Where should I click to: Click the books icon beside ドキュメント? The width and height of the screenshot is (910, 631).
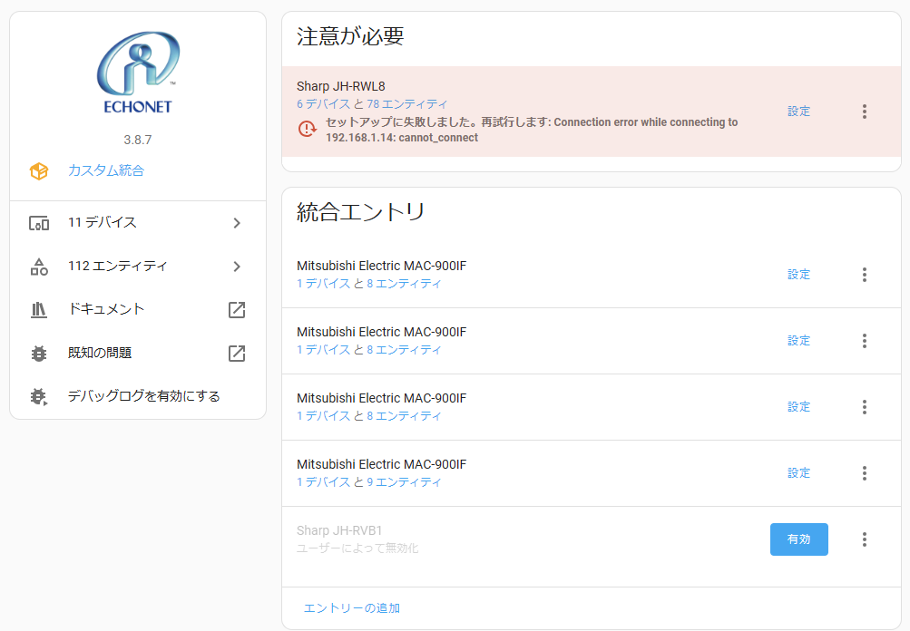(x=39, y=310)
